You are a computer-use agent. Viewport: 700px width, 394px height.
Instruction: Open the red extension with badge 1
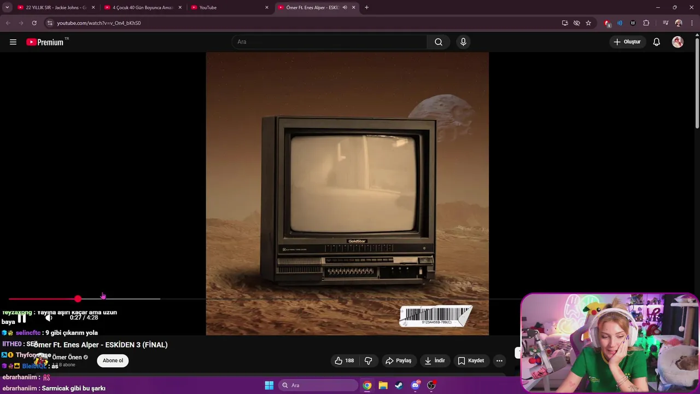(607, 23)
